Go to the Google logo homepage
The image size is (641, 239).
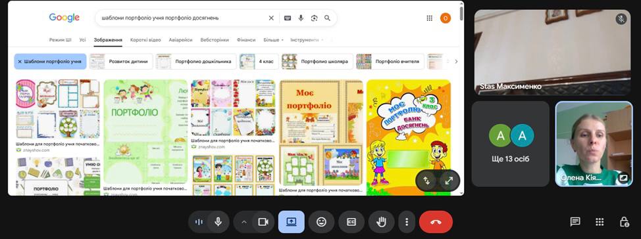[64, 18]
